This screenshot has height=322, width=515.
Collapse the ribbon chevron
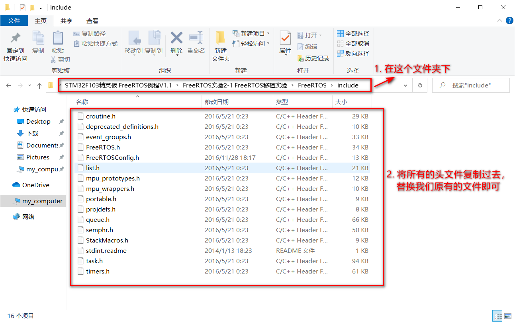pyautogui.click(x=499, y=21)
